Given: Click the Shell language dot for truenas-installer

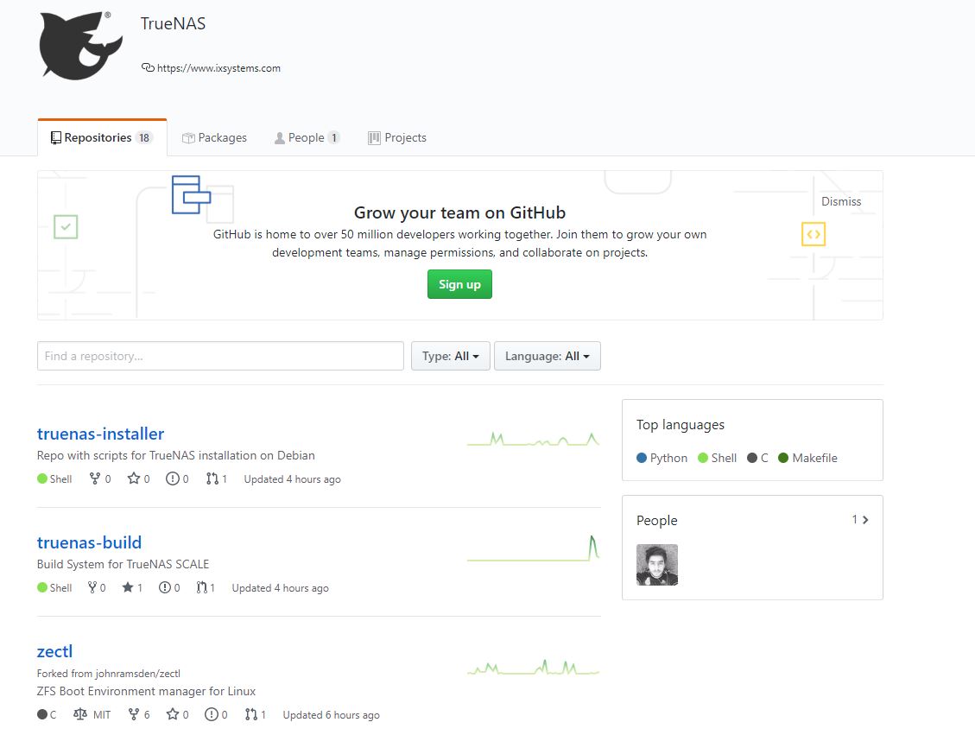Looking at the screenshot, I should 42,478.
